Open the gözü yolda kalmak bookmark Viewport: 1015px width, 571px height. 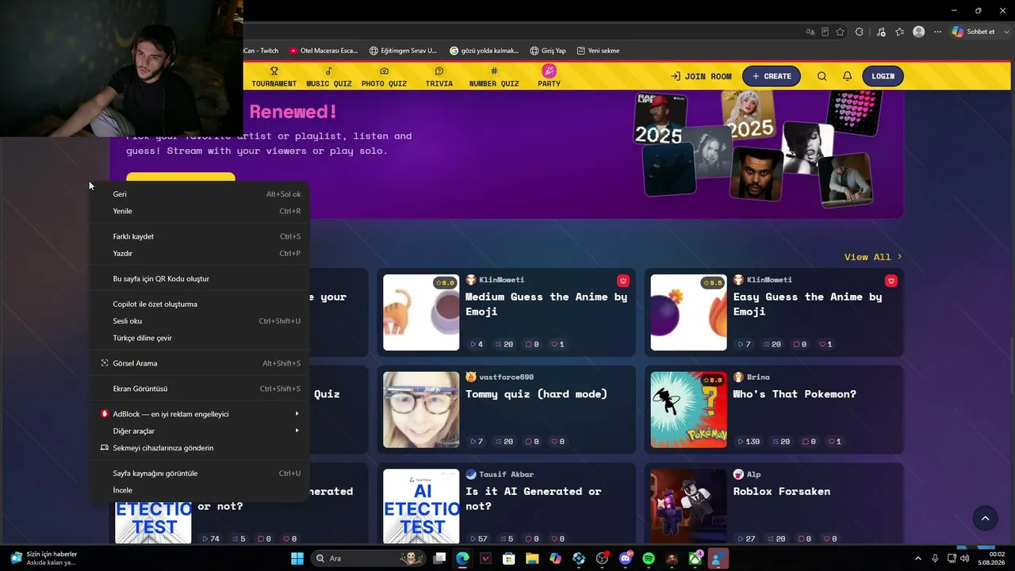click(x=484, y=51)
